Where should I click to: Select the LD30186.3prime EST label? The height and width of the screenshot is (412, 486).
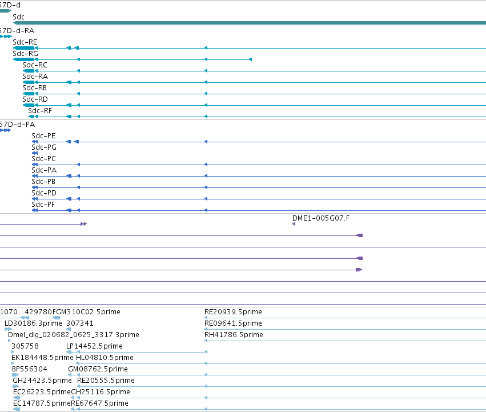[x=33, y=323]
